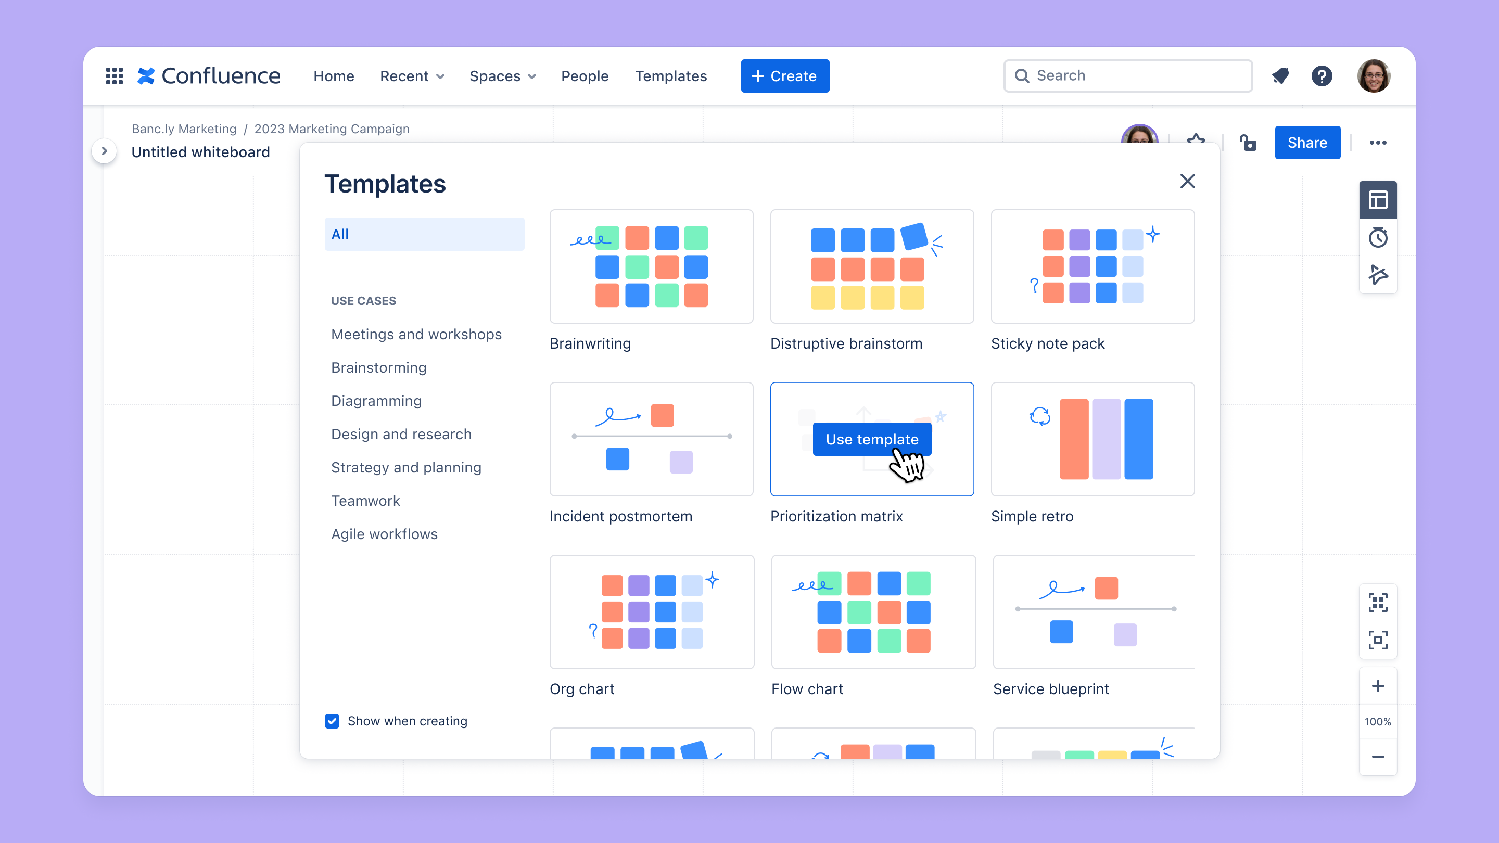Select the People menu item
The image size is (1499, 843).
584,75
